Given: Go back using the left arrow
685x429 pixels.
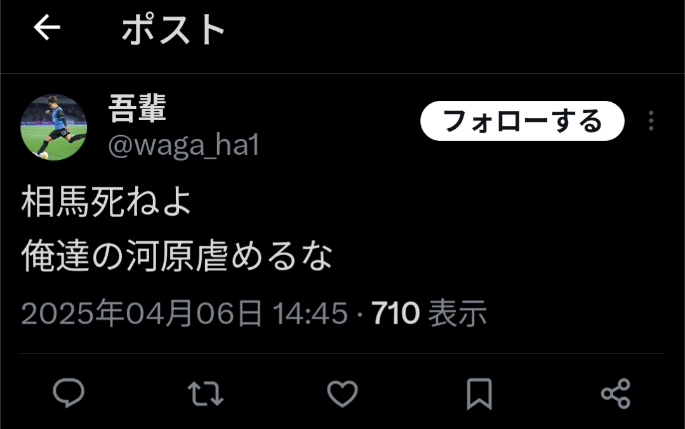Looking at the screenshot, I should click(47, 27).
